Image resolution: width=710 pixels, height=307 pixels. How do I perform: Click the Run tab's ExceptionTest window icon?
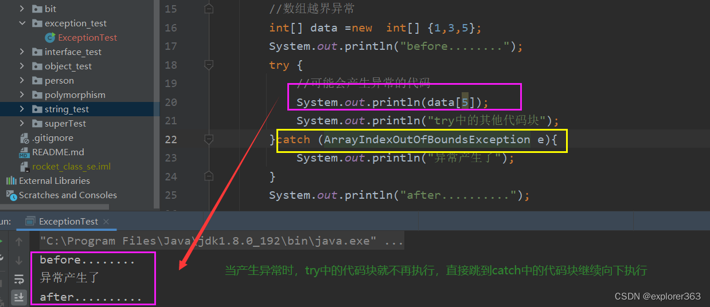pos(30,222)
